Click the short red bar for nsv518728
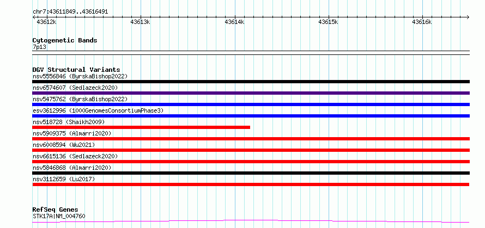This screenshot has height=228, width=485. 141,127
